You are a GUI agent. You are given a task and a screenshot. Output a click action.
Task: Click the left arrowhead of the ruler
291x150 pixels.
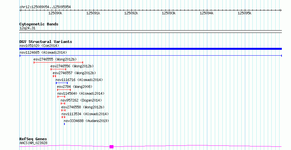click(x=21, y=10)
